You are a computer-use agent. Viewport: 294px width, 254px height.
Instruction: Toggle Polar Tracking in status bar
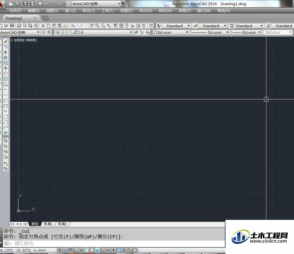[81, 250]
